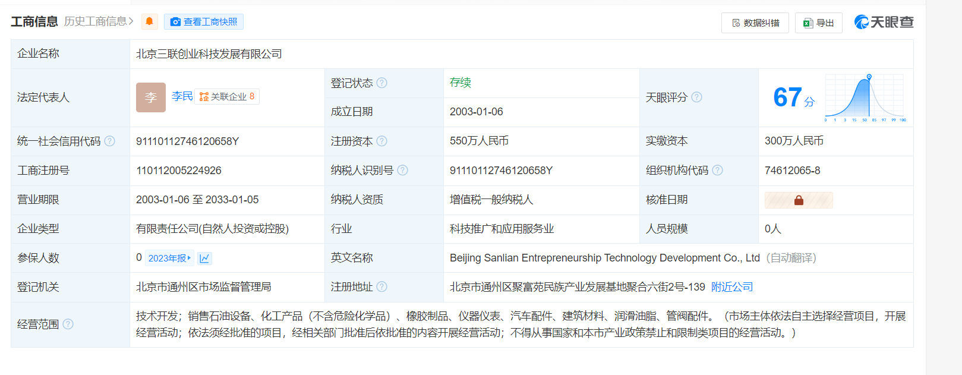Click the 查看工商快照 button
Screen dimensions: 962x375
pos(204,22)
